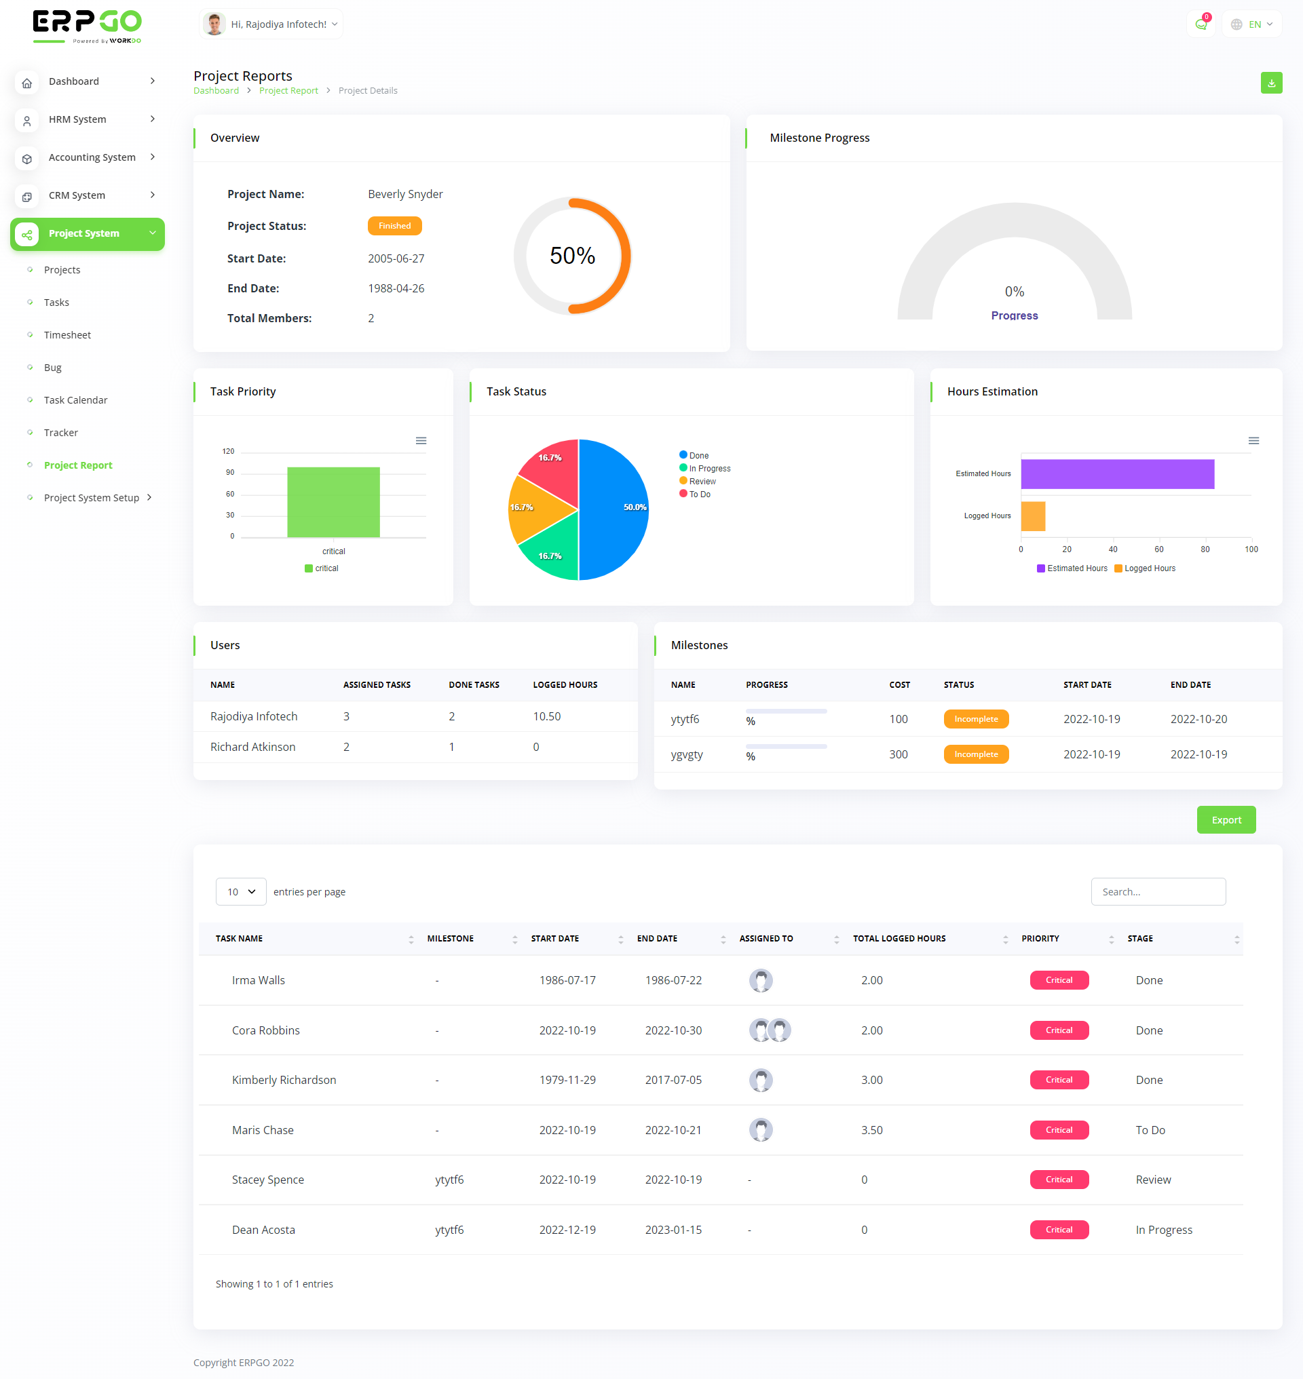Click Incomplete badge for ytytf6 milestone
This screenshot has width=1303, height=1379.
pyautogui.click(x=976, y=720)
